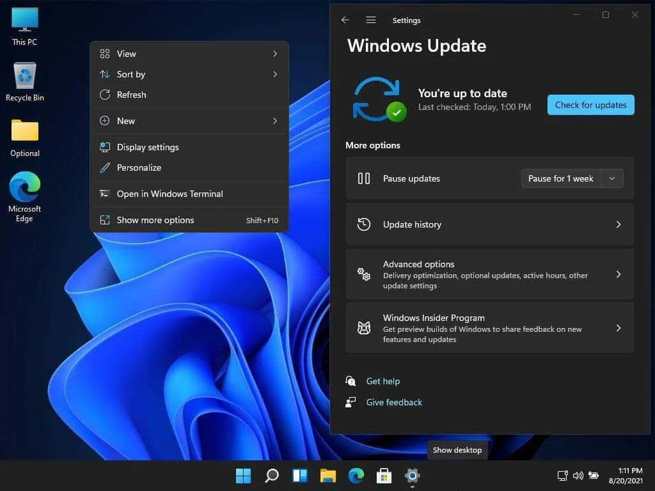Expand Advanced options chevron

619,274
